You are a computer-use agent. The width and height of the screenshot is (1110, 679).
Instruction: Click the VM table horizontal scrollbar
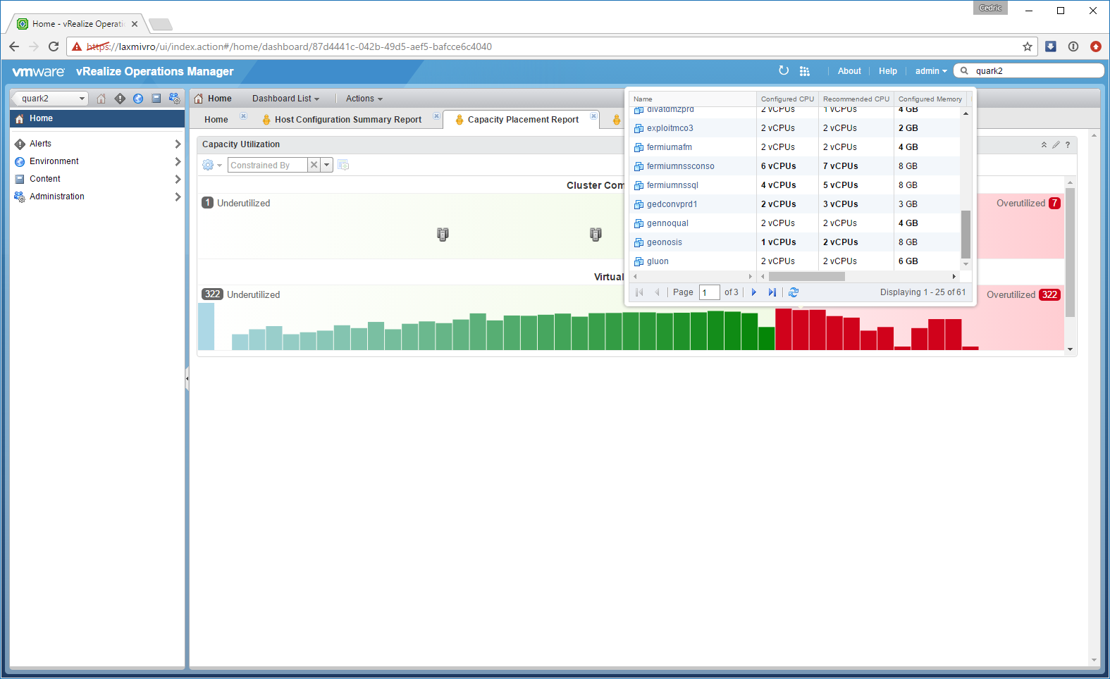[x=807, y=277]
